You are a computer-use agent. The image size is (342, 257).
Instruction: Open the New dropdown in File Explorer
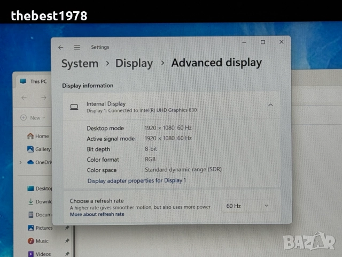click(x=33, y=118)
